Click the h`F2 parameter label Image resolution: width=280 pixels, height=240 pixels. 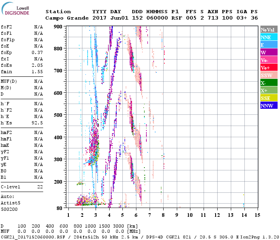tap(6, 110)
